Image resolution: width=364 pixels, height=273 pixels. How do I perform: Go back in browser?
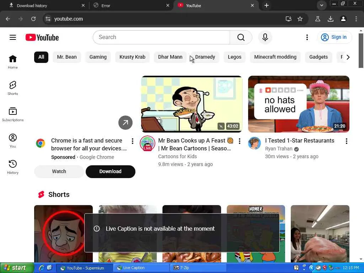[x=8, y=19]
